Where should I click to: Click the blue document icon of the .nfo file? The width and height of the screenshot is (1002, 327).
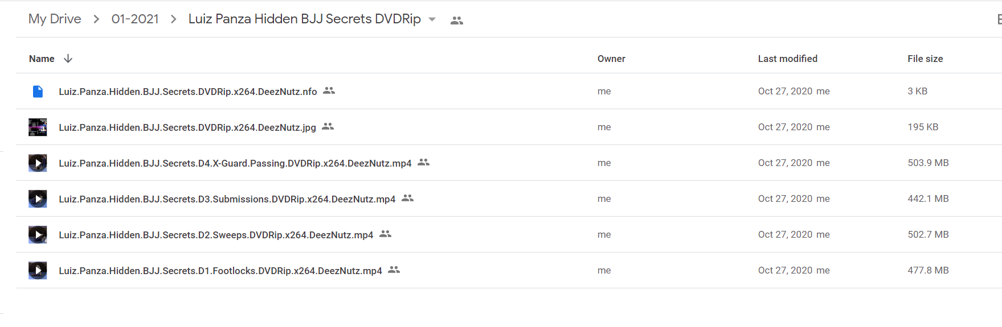click(x=38, y=91)
